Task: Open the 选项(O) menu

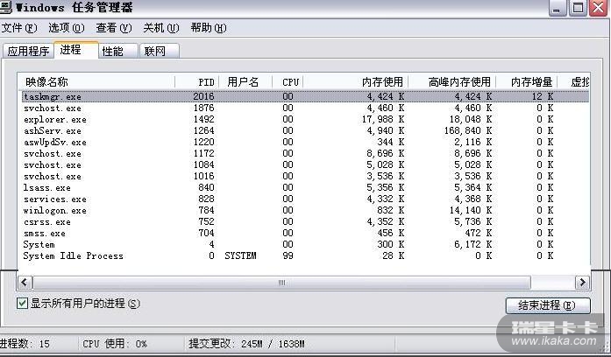Action: pyautogui.click(x=67, y=28)
